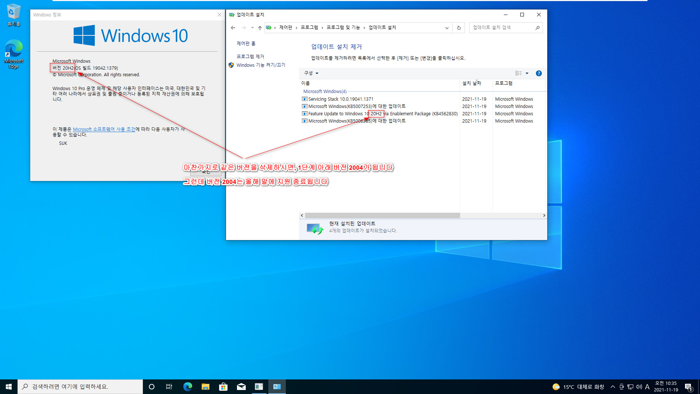Sort by 프로그램 column header
Viewport: 700px width, 394px height.
coord(519,83)
